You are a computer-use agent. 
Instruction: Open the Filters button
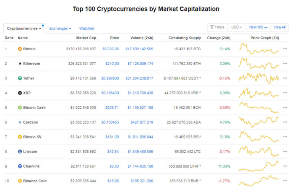pos(217,27)
